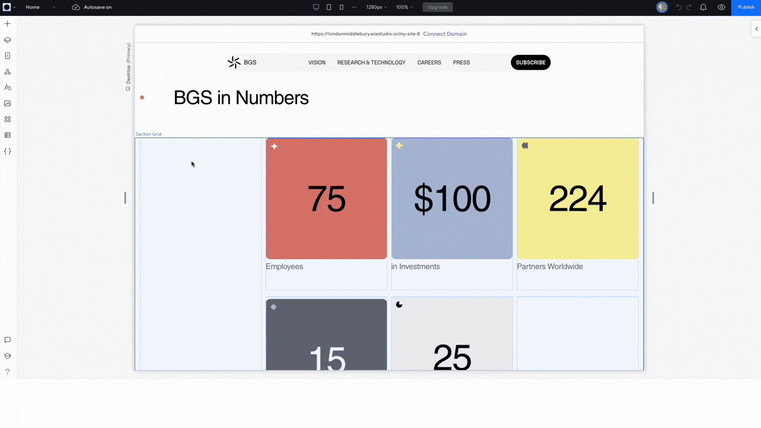Open the Pages panel icon
This screenshot has height=428, width=761.
pos(8,56)
